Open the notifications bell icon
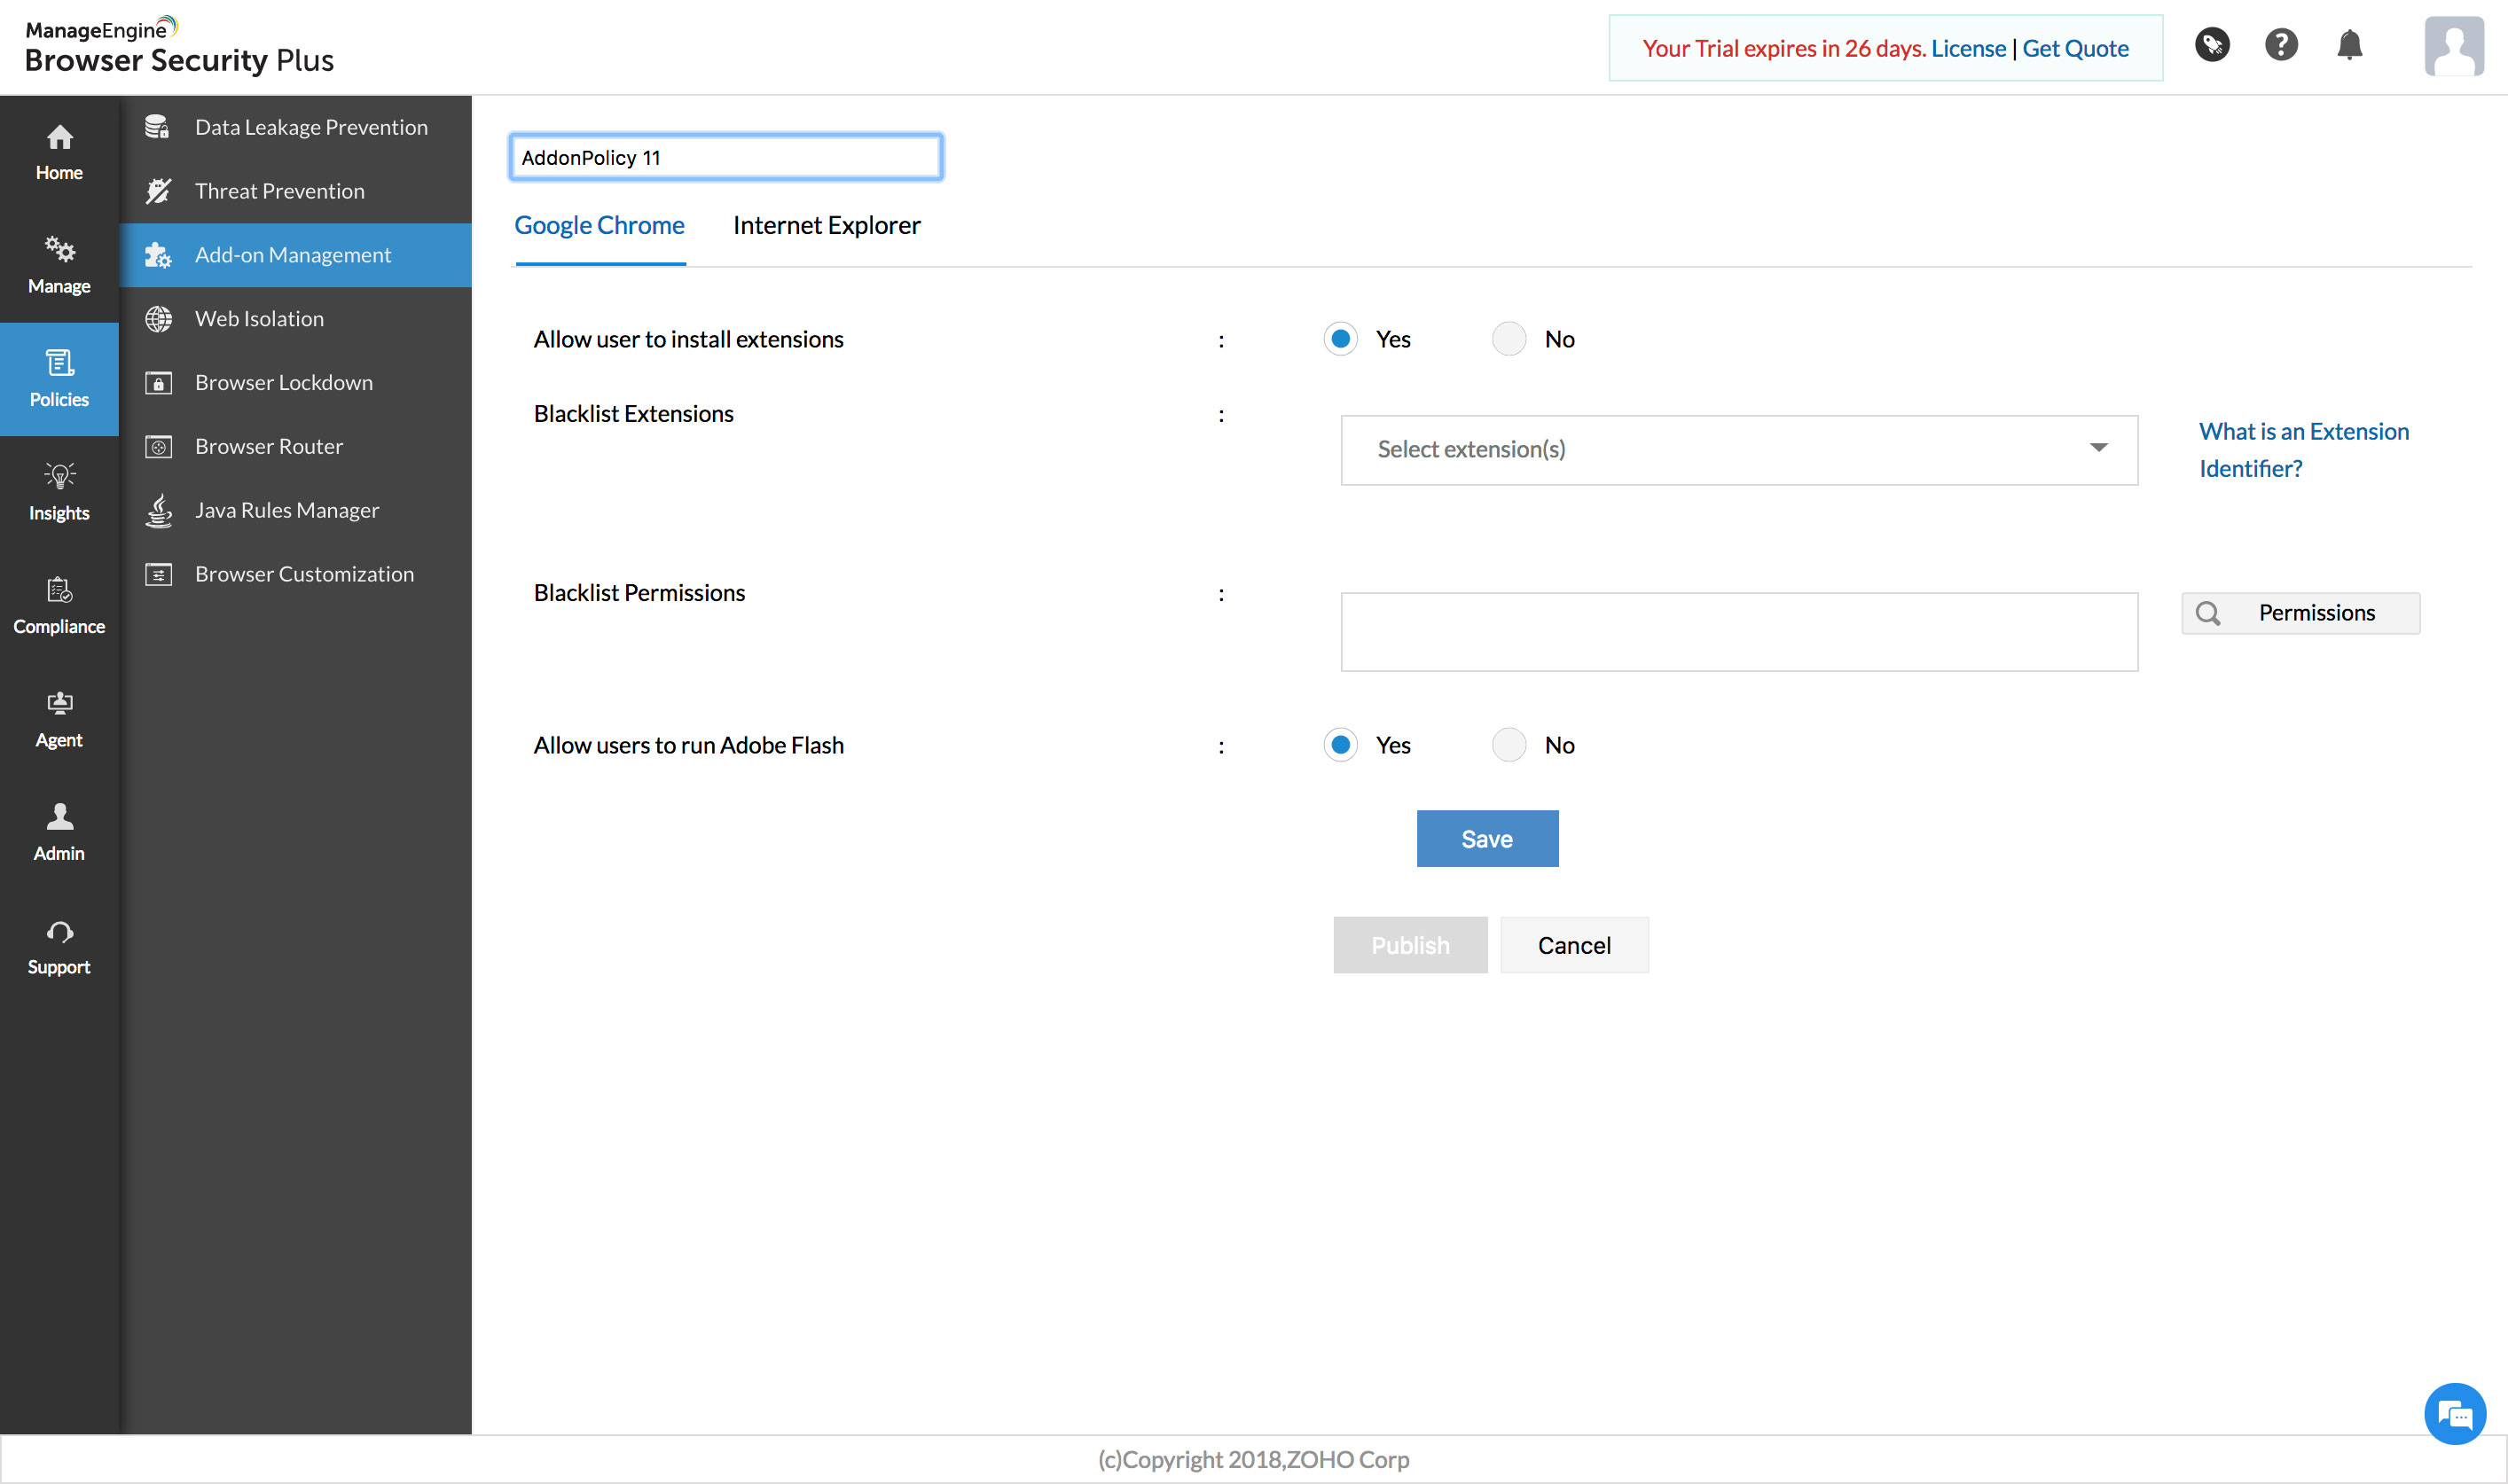The height and width of the screenshot is (1484, 2508). pos(2349,45)
